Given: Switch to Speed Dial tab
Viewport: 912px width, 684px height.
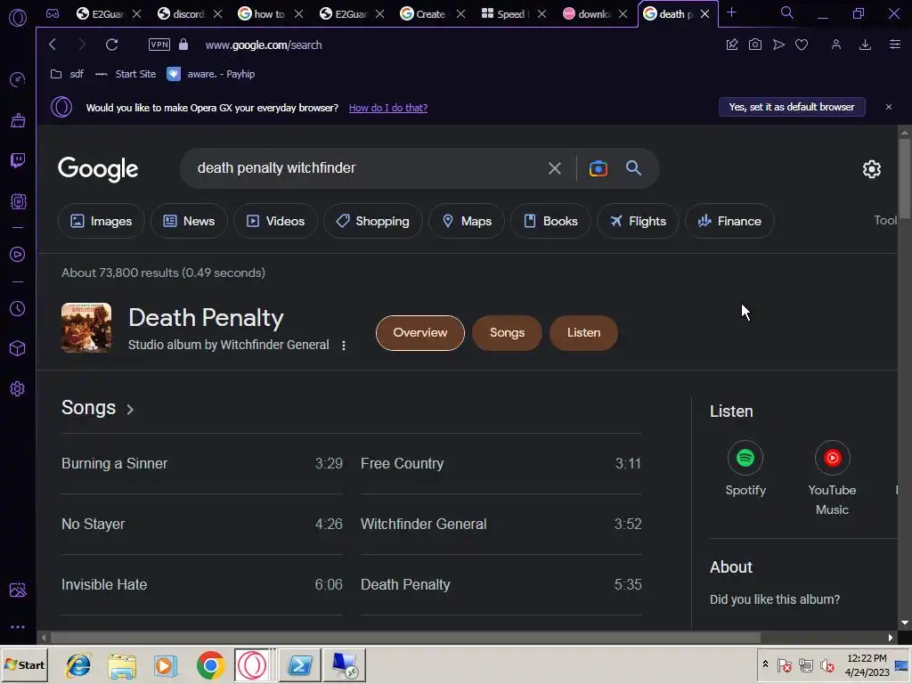Looking at the screenshot, I should (510, 14).
